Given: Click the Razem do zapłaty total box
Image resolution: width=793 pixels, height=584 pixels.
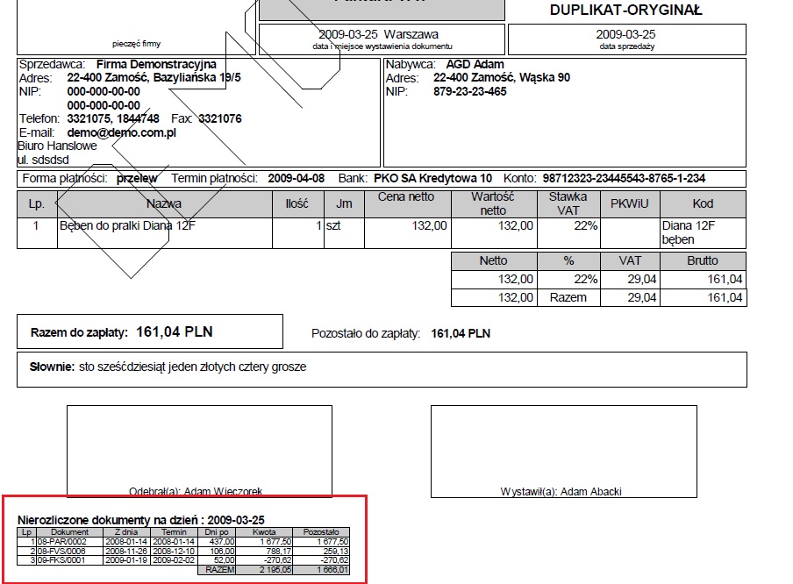Looking at the screenshot, I should pos(150,332).
